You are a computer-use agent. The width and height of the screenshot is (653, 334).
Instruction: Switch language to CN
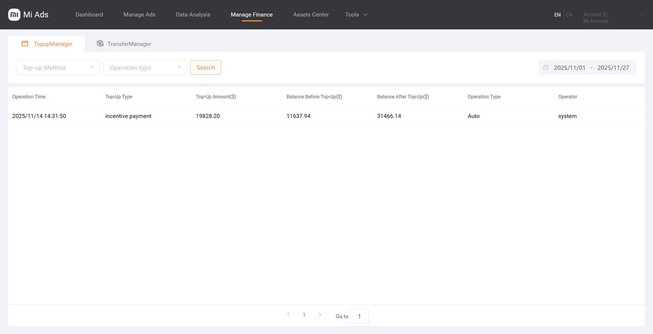point(569,15)
